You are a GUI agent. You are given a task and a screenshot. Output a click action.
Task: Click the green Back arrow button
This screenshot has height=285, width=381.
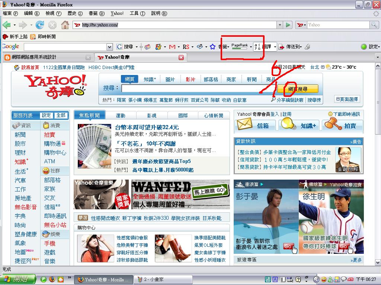[x=7, y=25]
